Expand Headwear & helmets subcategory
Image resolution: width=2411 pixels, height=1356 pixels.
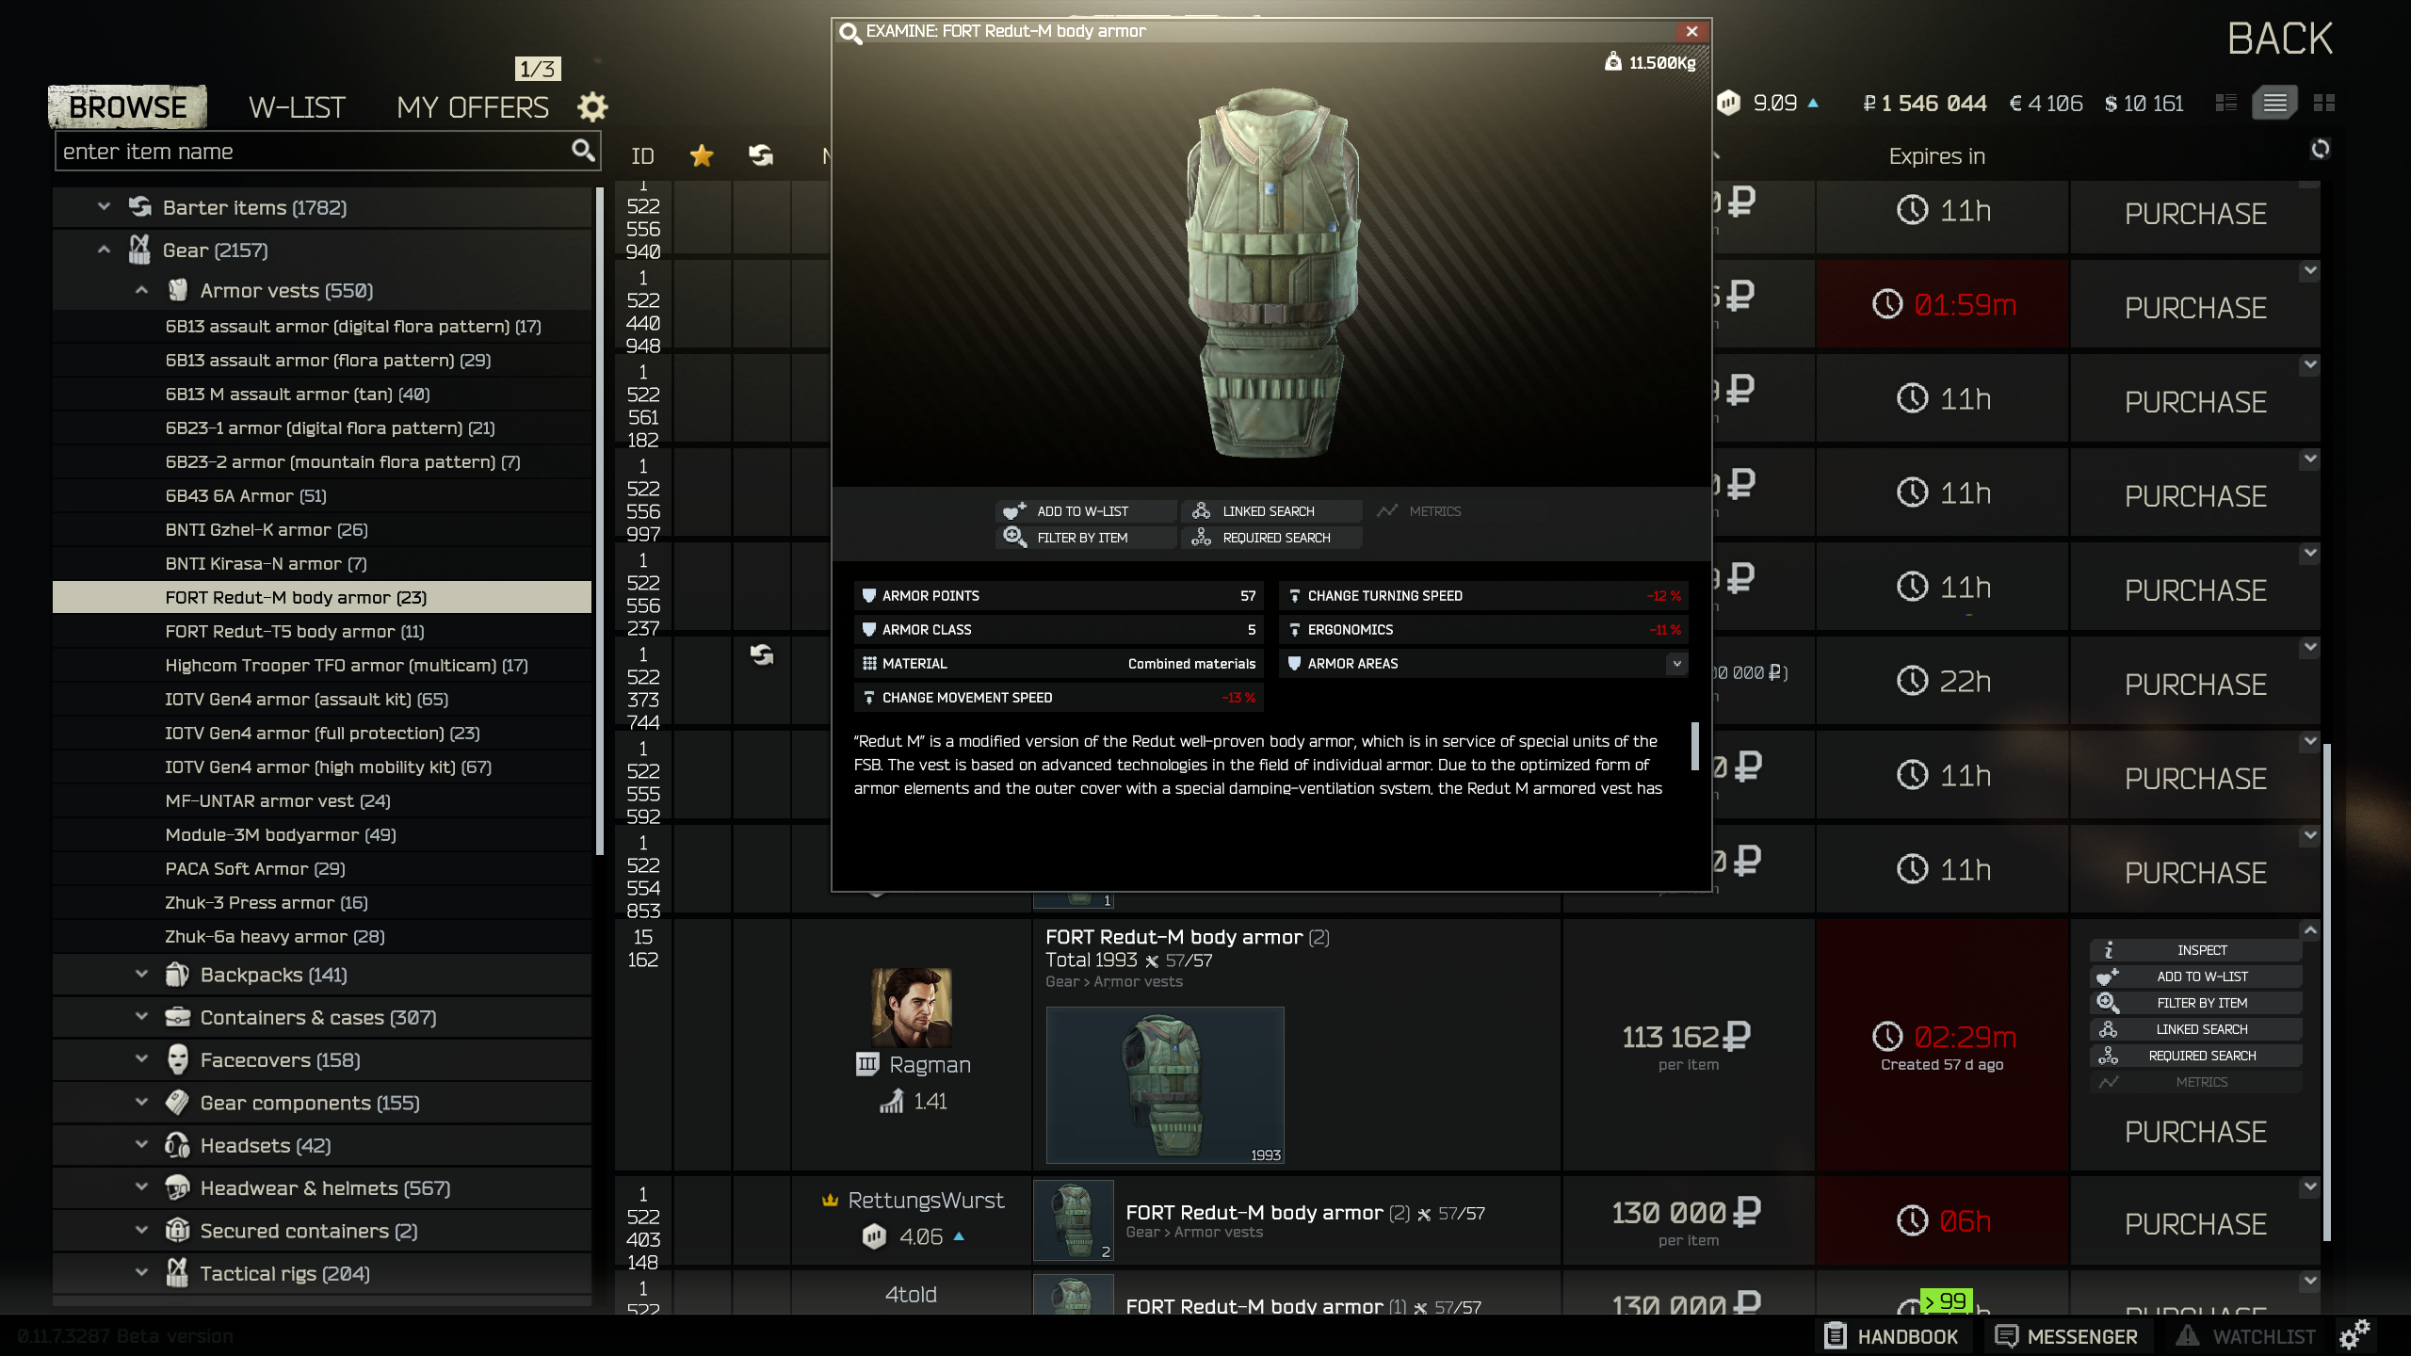[x=142, y=1187]
